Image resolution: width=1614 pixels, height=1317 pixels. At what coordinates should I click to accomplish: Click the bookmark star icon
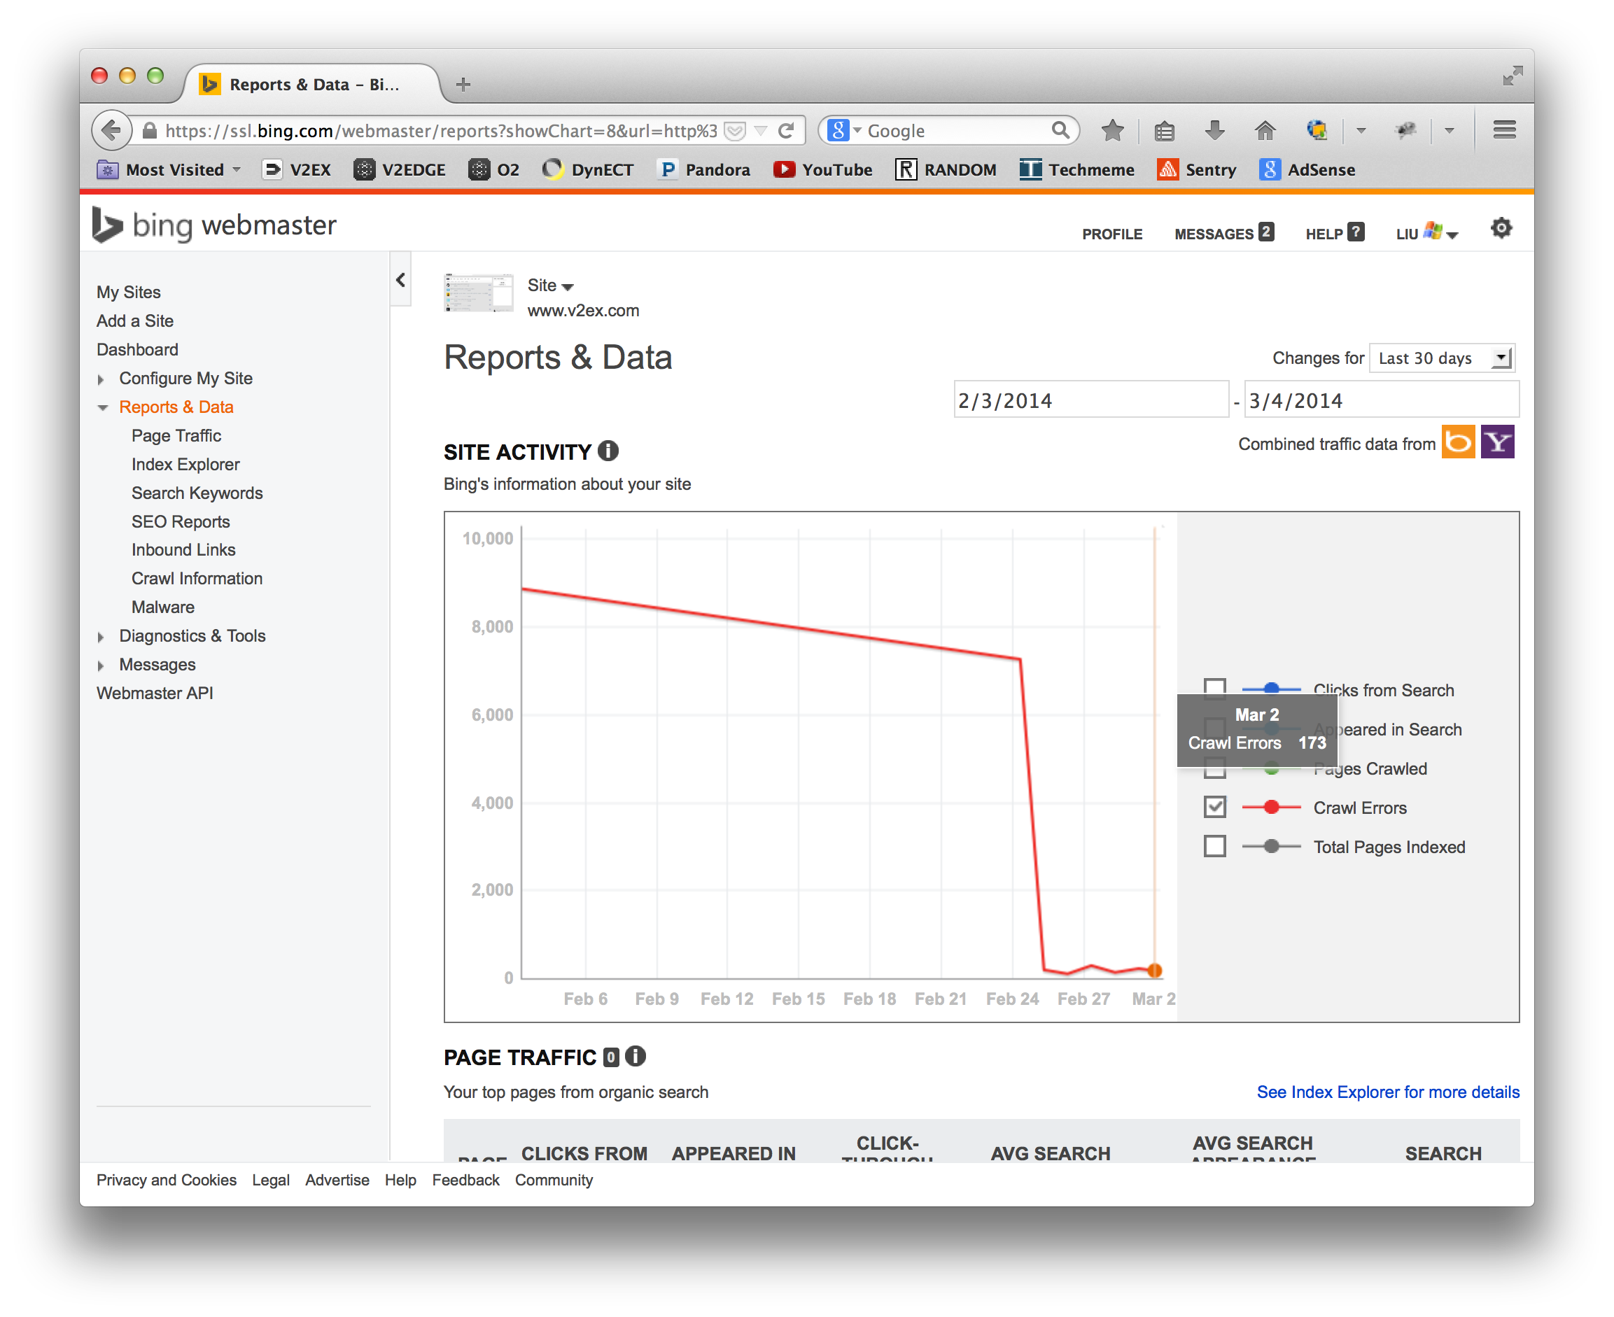(x=1112, y=130)
